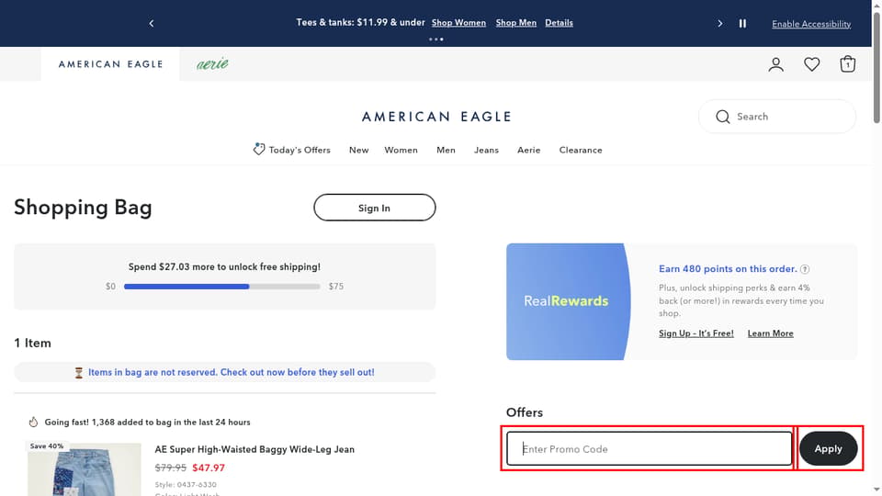
Task: Click the hourglass icon in reserved notice
Action: (x=79, y=372)
